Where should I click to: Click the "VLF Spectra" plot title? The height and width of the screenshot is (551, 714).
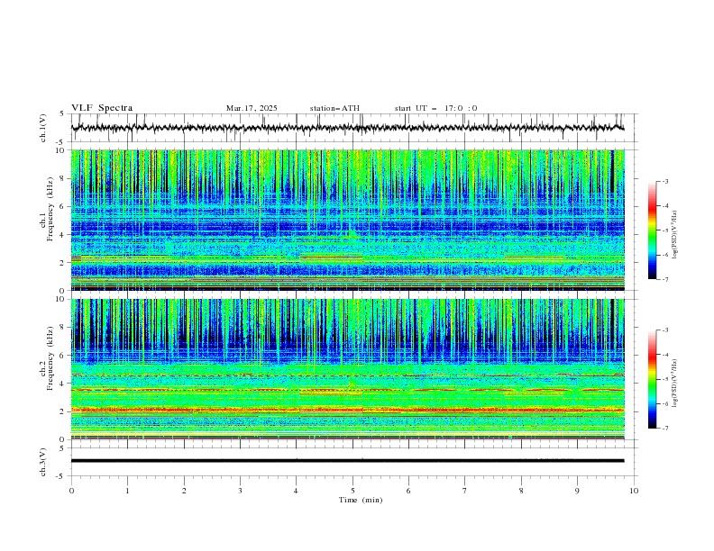click(102, 108)
